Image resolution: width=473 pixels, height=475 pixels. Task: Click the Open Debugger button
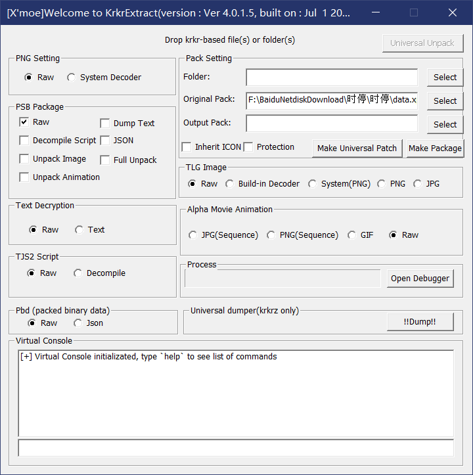(420, 279)
